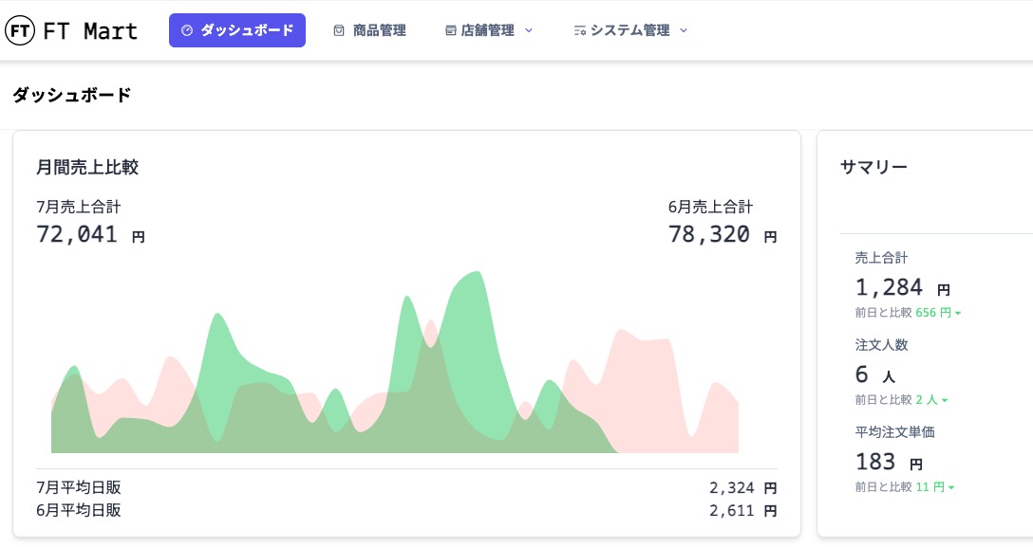Image resolution: width=1033 pixels, height=547 pixels.
Task: Click the green down arrow after 11 円
Action: [x=951, y=487]
